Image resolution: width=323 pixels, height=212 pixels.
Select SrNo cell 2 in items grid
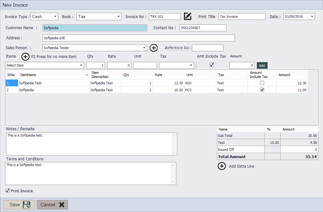(12, 90)
